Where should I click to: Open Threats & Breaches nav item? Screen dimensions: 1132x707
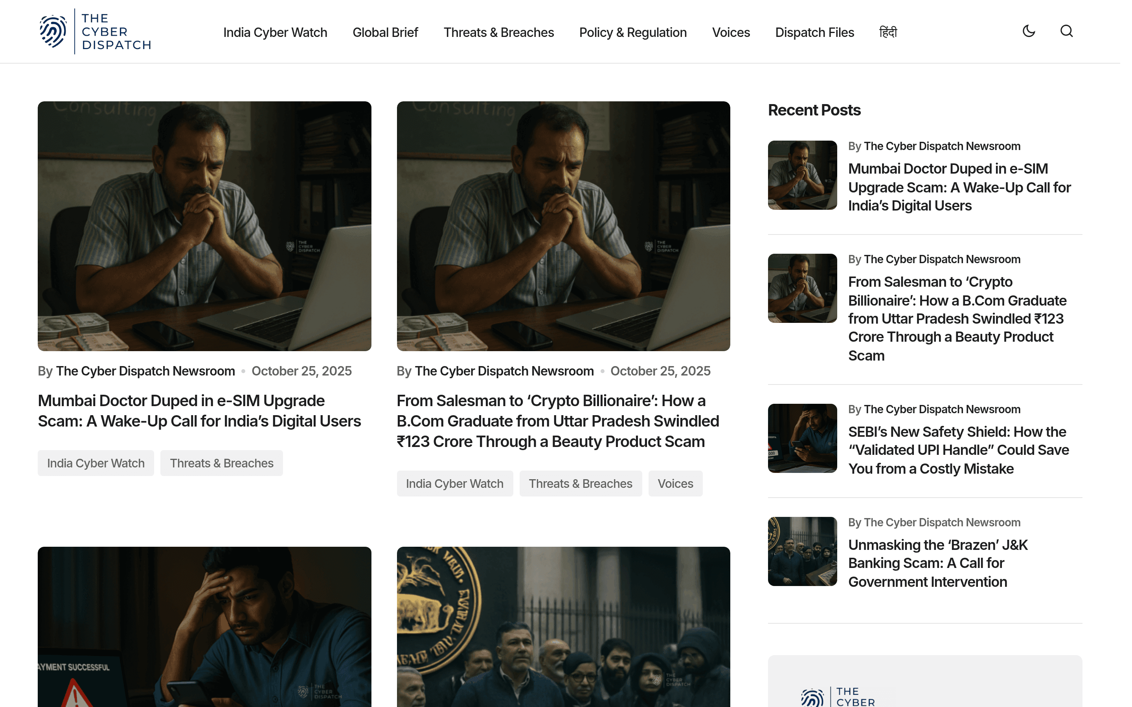click(499, 32)
